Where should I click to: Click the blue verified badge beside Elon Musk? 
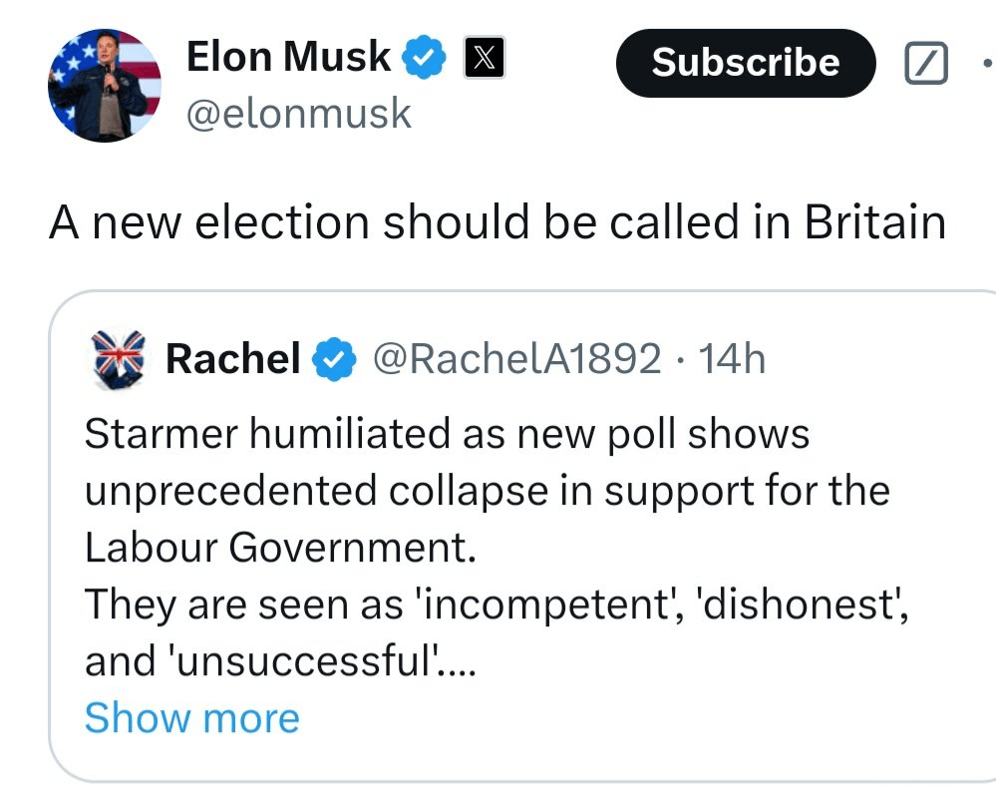point(423,59)
